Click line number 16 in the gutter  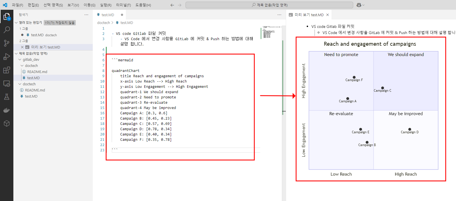pos(102,113)
